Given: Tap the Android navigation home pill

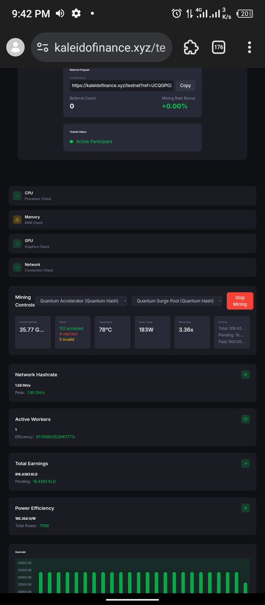Looking at the screenshot, I should click(132, 599).
